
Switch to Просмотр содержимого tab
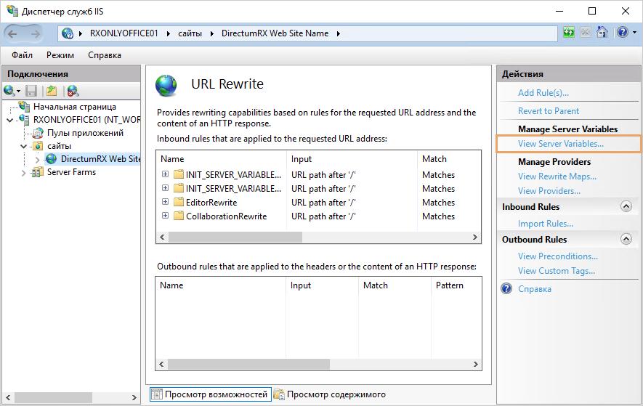click(329, 394)
